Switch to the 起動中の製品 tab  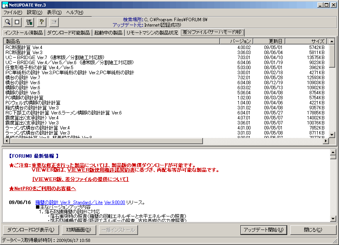[x=108, y=33]
